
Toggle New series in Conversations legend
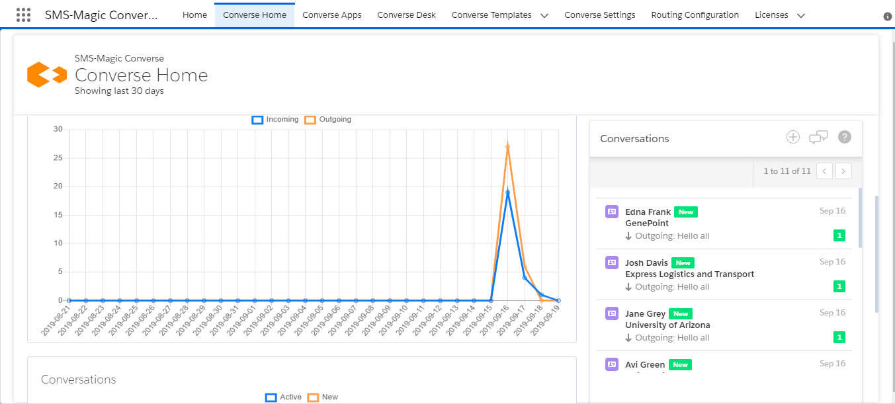pos(323,397)
